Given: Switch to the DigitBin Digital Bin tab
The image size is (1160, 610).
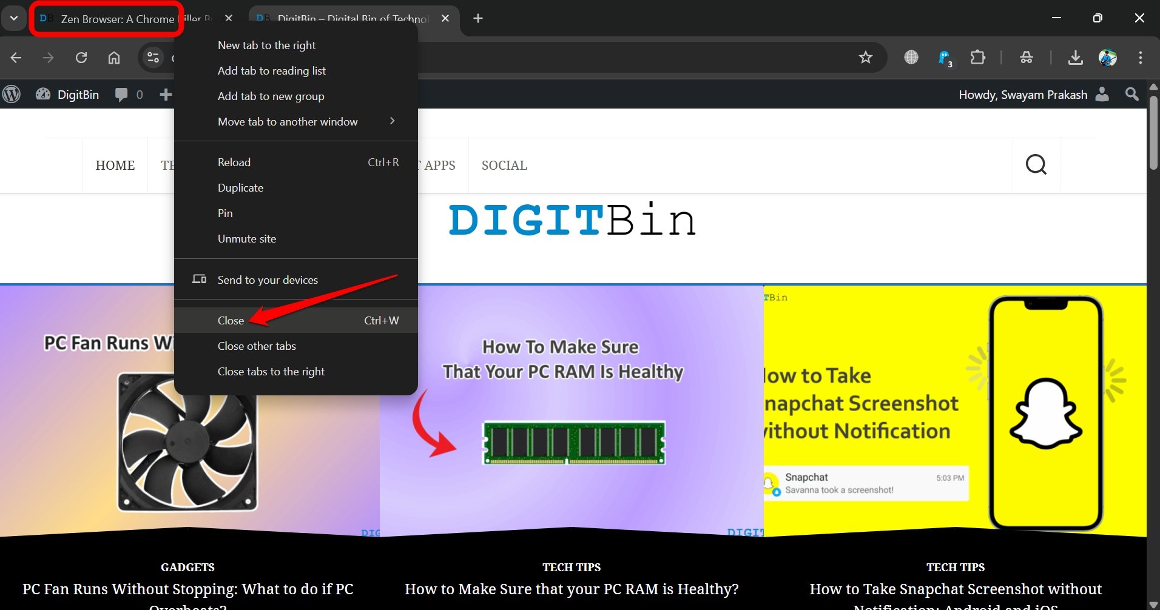Looking at the screenshot, I should pyautogui.click(x=343, y=19).
